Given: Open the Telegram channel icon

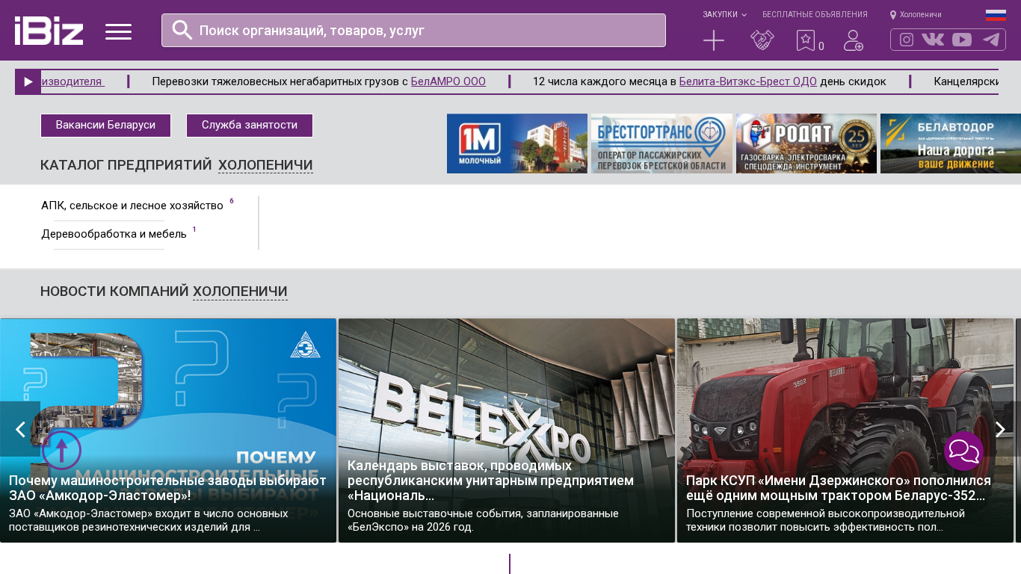Looking at the screenshot, I should click(x=991, y=40).
